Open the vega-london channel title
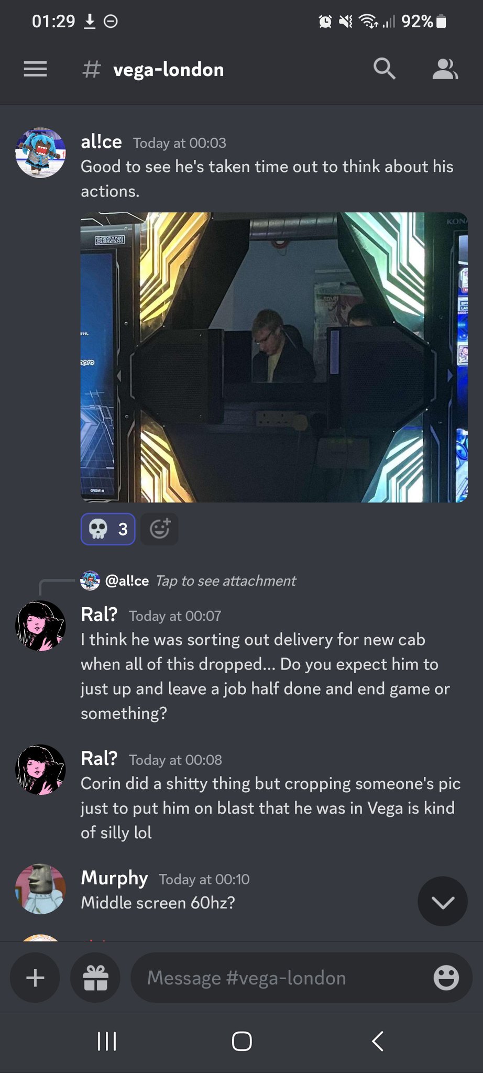The height and width of the screenshot is (1073, 483). [x=169, y=69]
